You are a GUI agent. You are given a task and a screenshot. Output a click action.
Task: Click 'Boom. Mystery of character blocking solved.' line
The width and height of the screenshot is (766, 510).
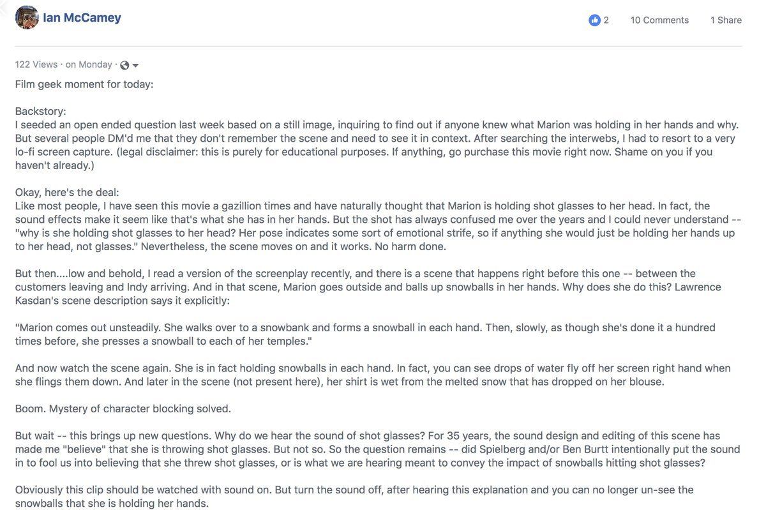point(123,409)
